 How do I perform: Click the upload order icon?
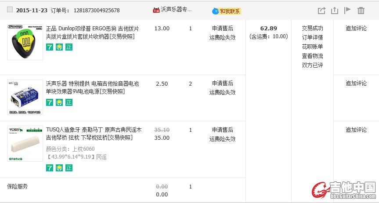click(x=335, y=11)
